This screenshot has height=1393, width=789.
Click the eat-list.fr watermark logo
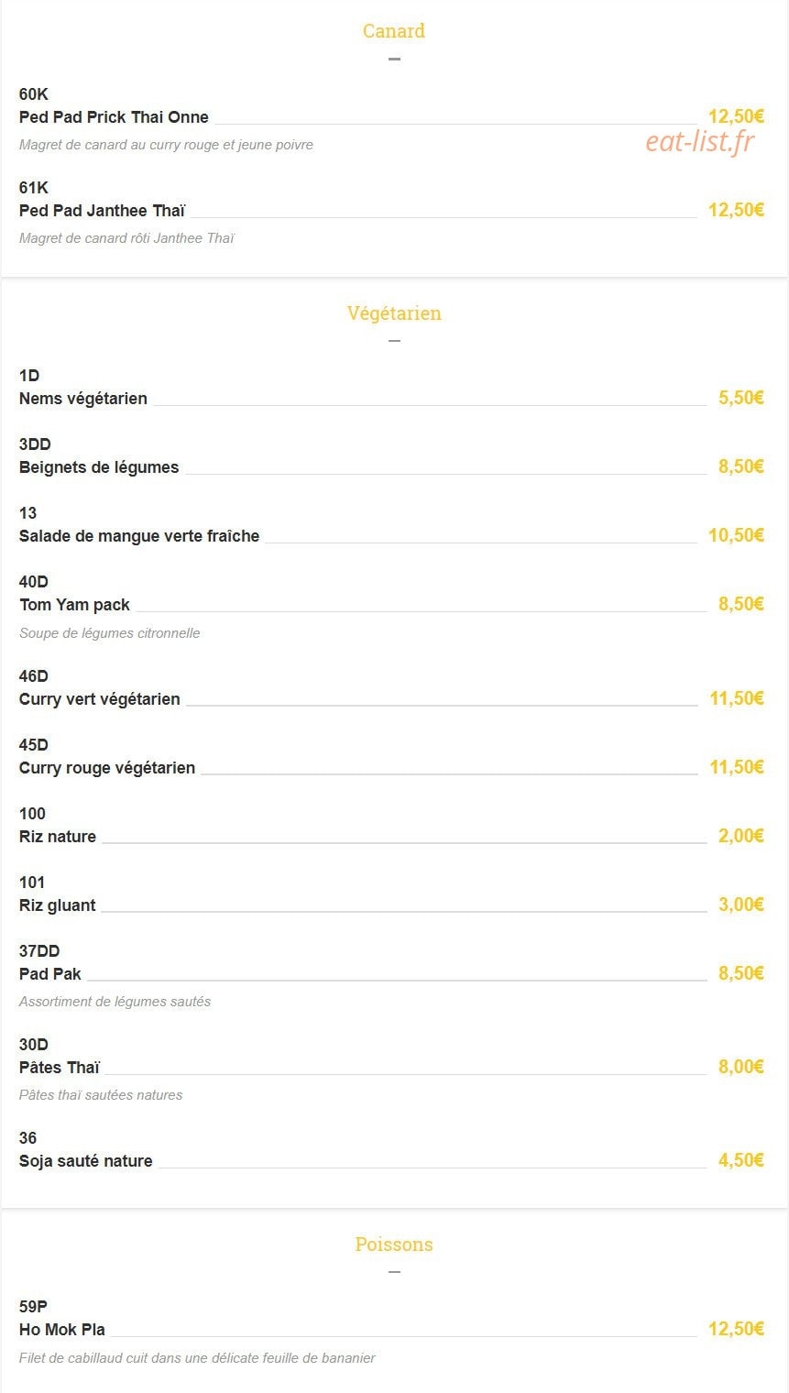[x=700, y=142]
